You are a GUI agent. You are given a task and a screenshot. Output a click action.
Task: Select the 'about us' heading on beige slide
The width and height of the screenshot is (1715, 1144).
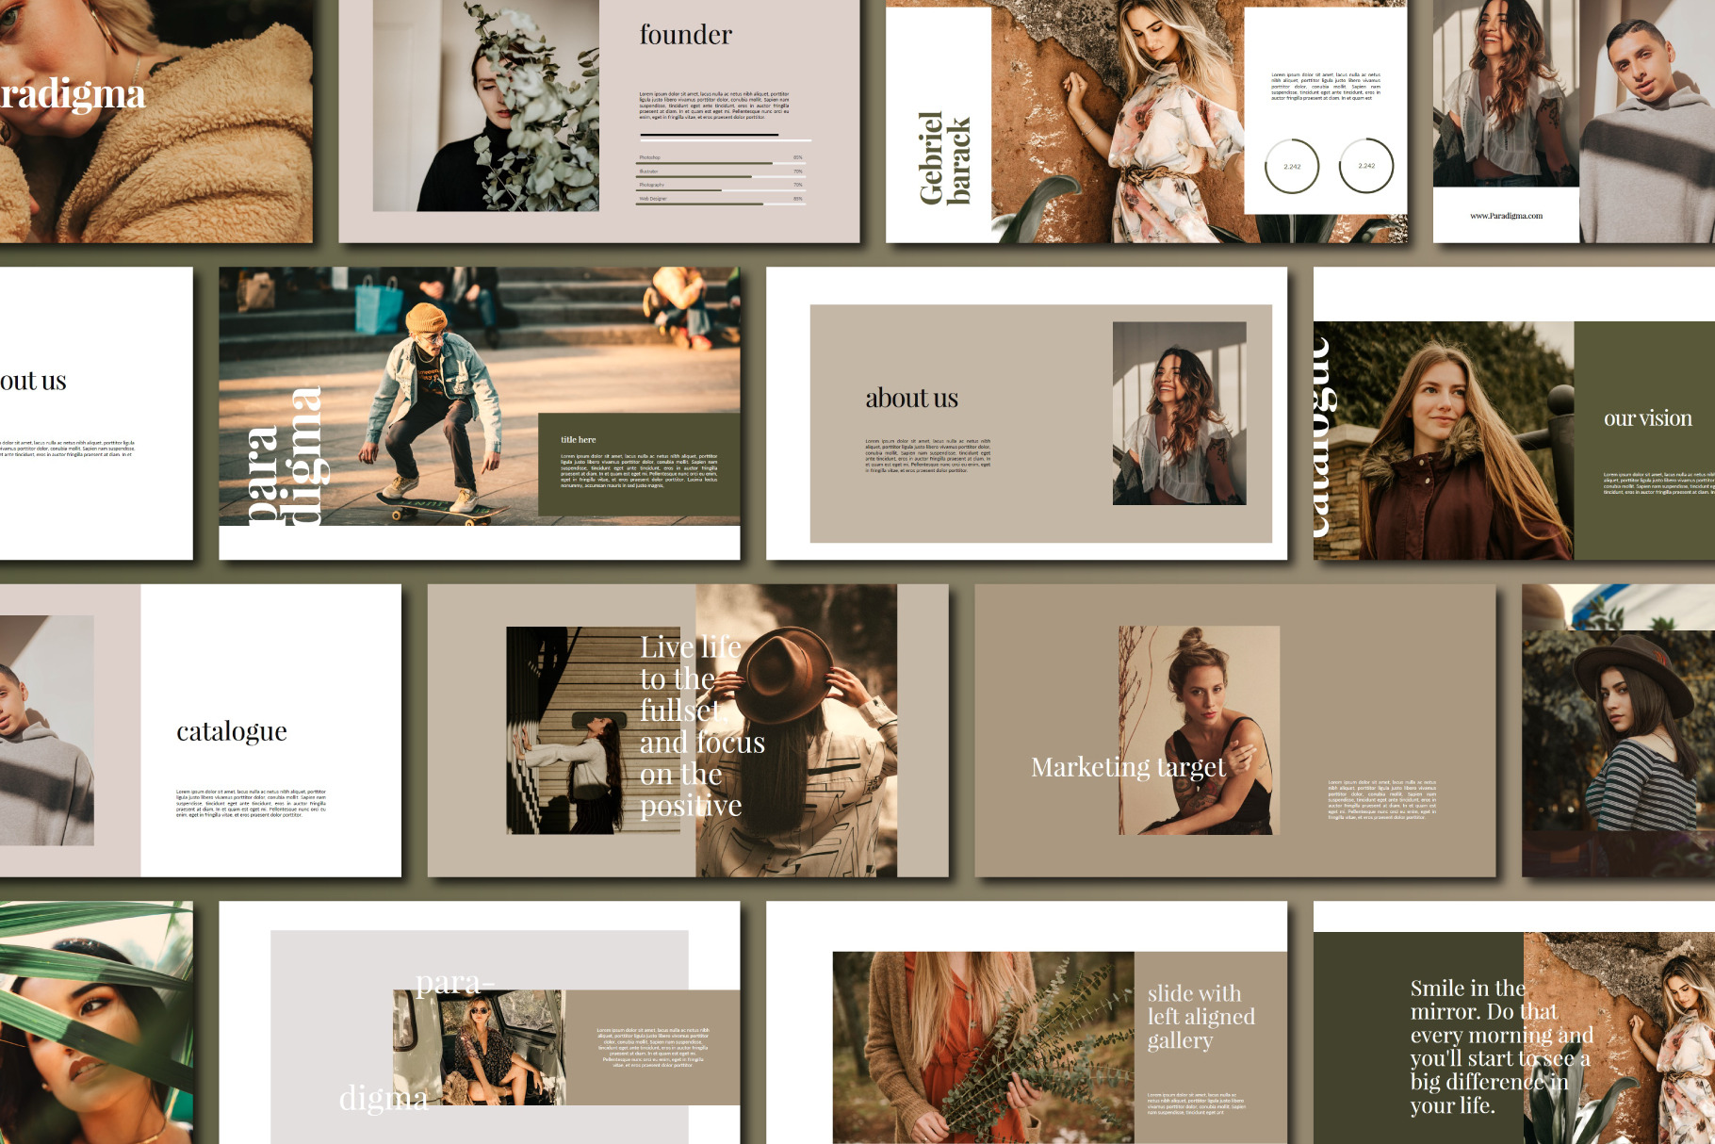pyautogui.click(x=911, y=399)
